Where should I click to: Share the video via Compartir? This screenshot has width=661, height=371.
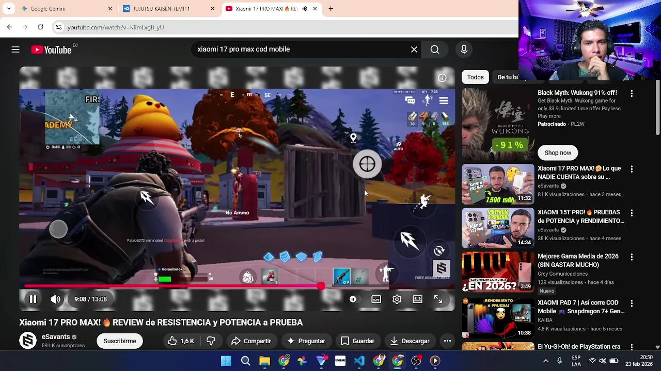pyautogui.click(x=251, y=341)
